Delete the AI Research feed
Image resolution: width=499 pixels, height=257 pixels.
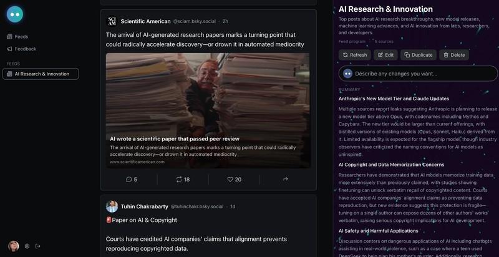pos(453,55)
